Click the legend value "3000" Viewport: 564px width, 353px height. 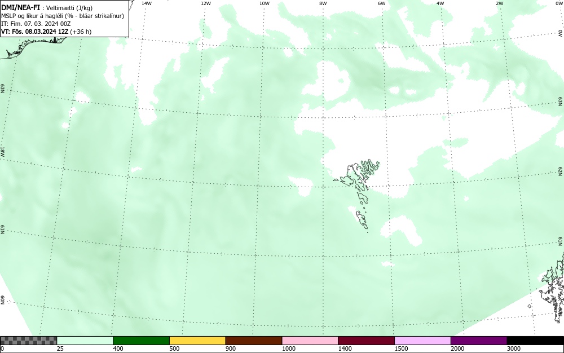point(514,348)
